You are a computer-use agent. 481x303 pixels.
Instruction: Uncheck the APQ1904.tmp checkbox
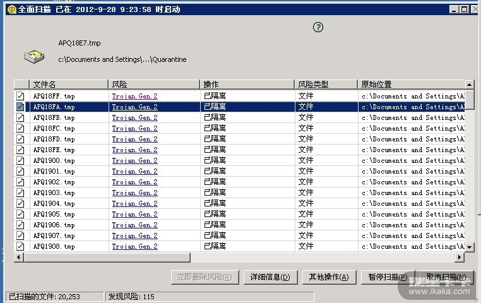(20, 204)
